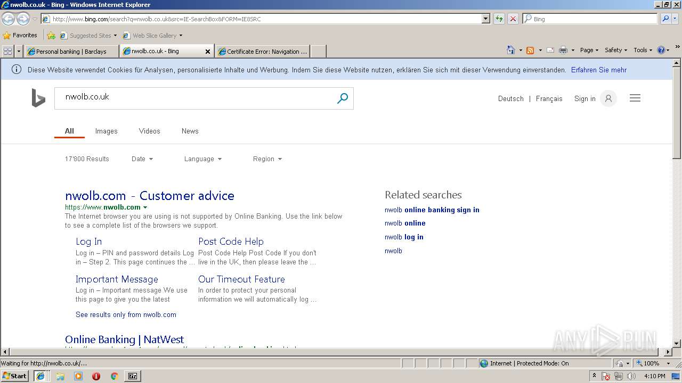Image resolution: width=682 pixels, height=383 pixels.
Task: Open the Important Message sublink
Action: point(117,279)
